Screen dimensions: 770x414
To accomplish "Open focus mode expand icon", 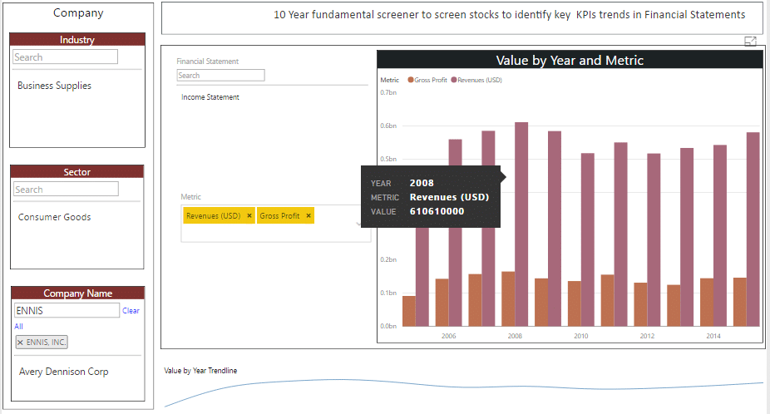I will tap(750, 42).
